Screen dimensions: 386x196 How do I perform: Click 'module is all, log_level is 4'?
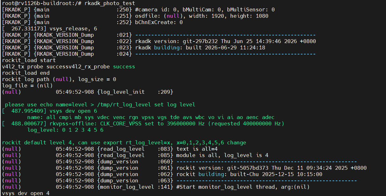(222, 155)
